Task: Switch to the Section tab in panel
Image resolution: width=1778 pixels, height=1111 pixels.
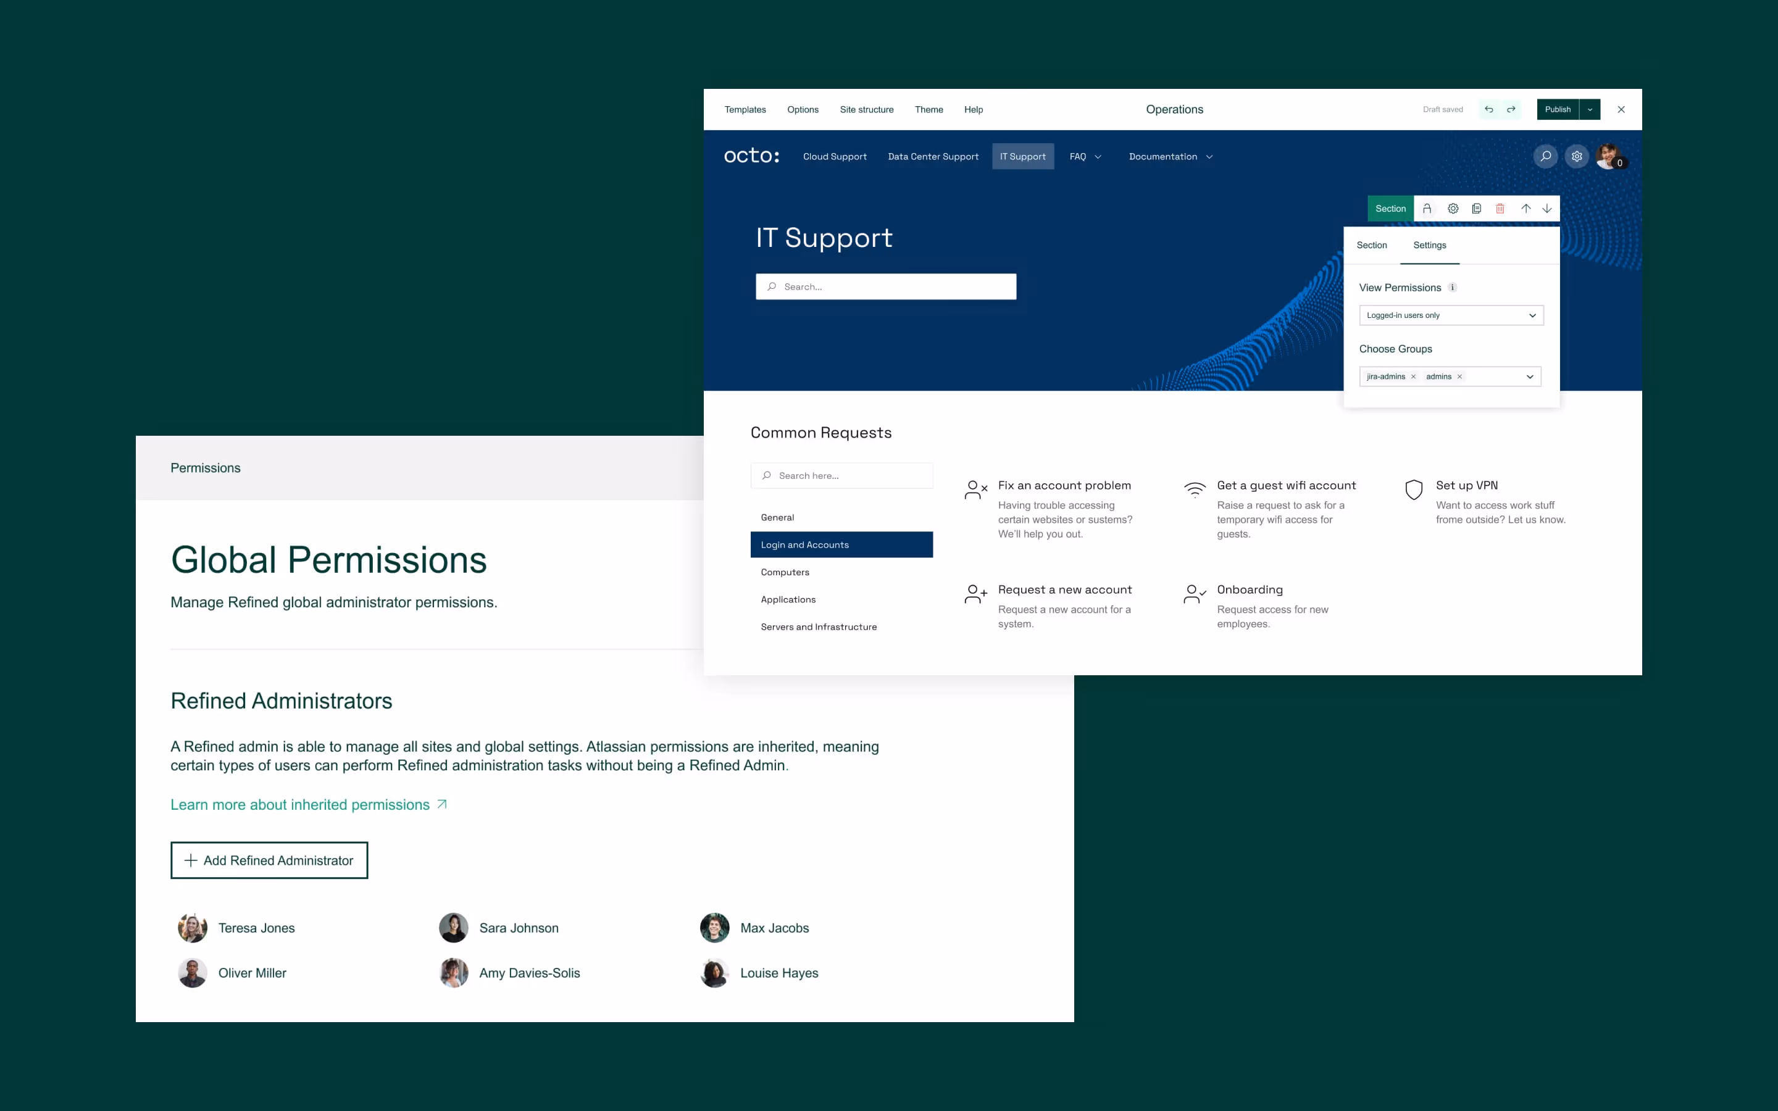Action: click(1371, 246)
